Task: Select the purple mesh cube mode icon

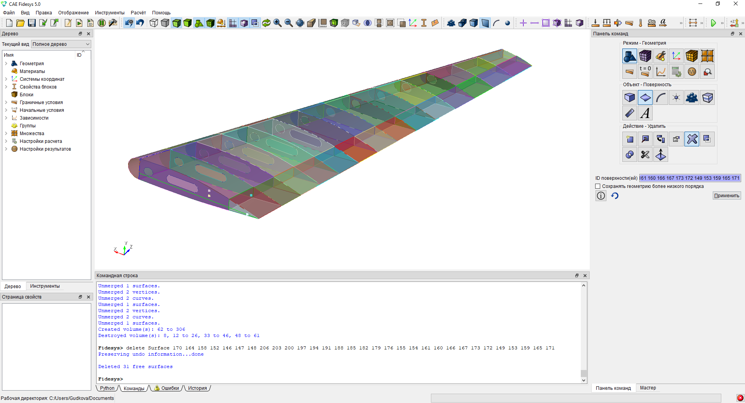Action: point(645,56)
